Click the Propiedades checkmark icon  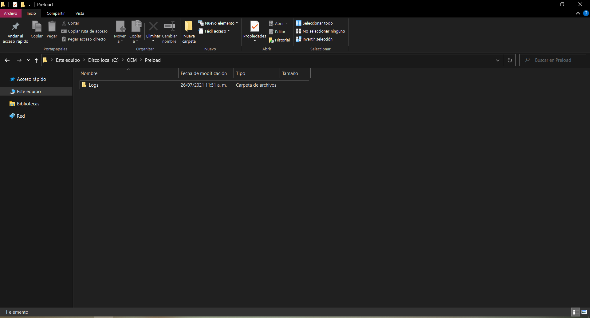[x=255, y=27]
